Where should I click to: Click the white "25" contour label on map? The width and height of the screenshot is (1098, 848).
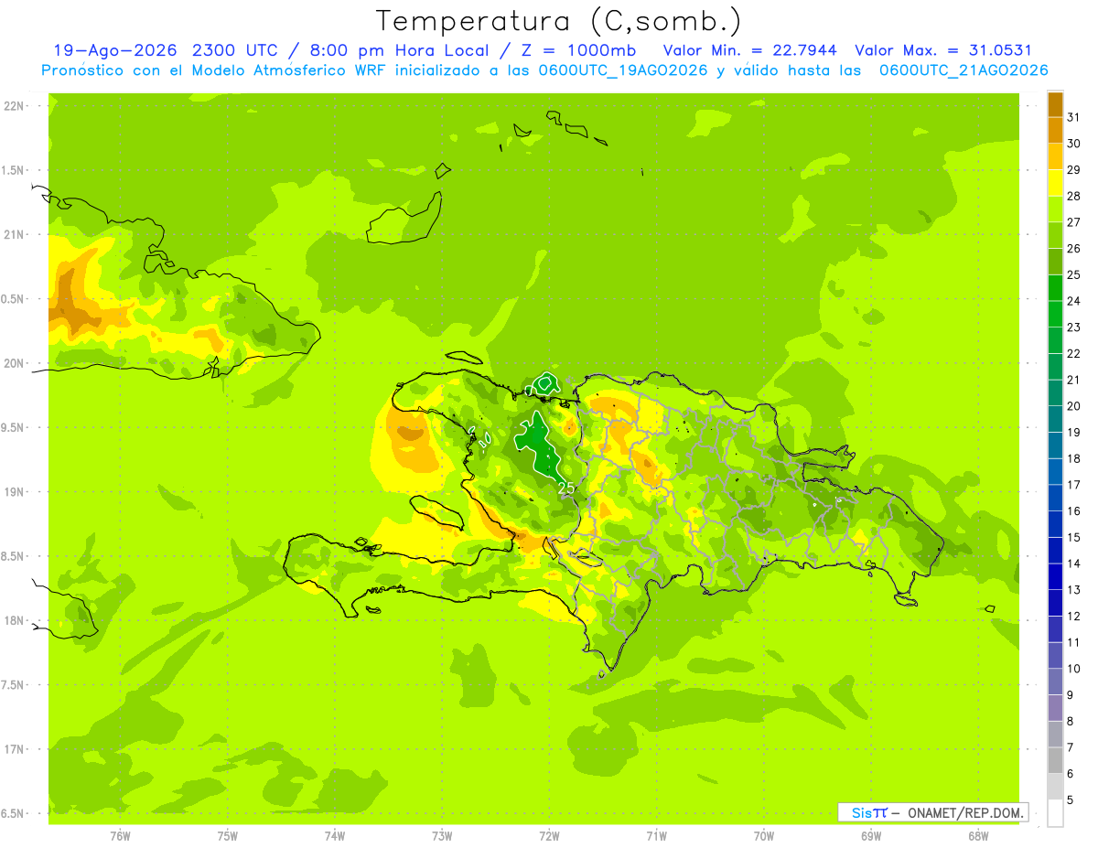click(566, 488)
